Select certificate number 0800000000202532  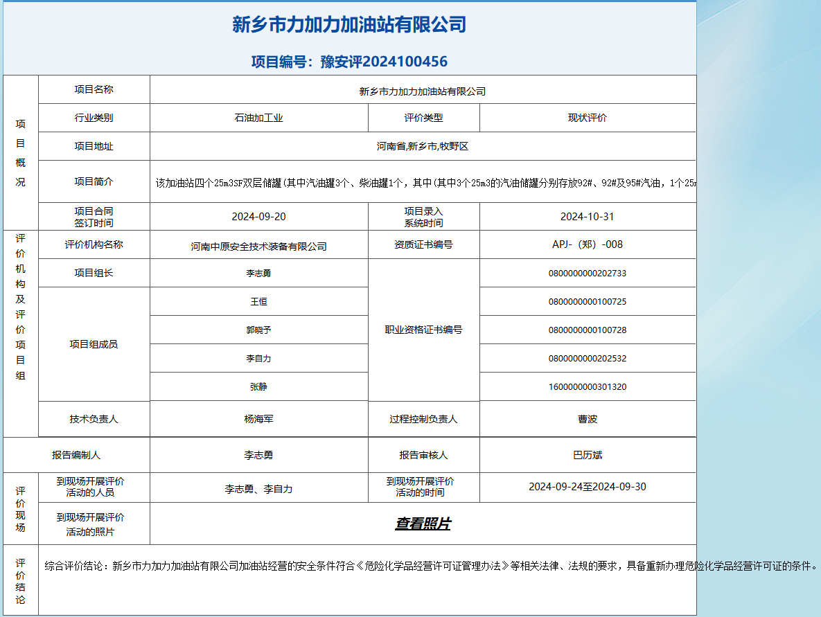click(x=588, y=359)
